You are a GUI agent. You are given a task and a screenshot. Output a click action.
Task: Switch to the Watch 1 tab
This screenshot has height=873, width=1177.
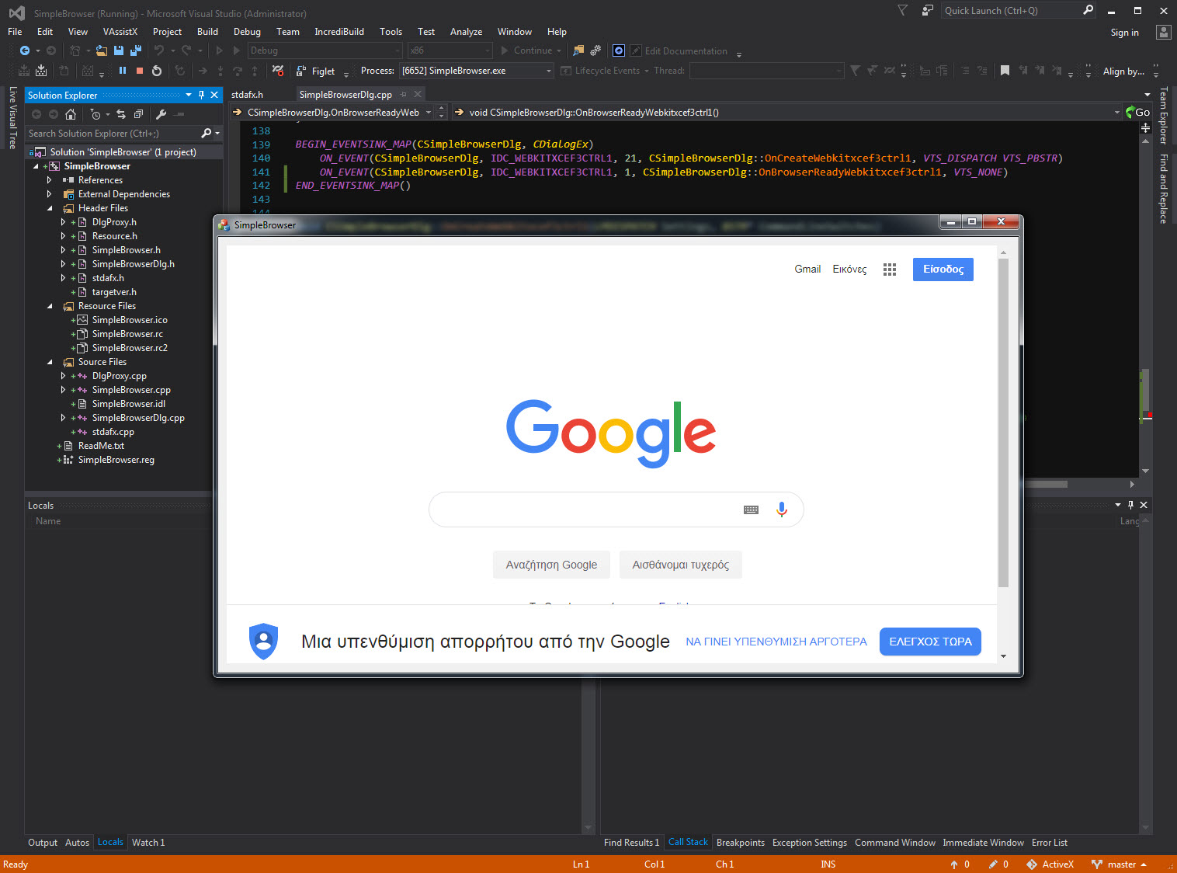(148, 843)
